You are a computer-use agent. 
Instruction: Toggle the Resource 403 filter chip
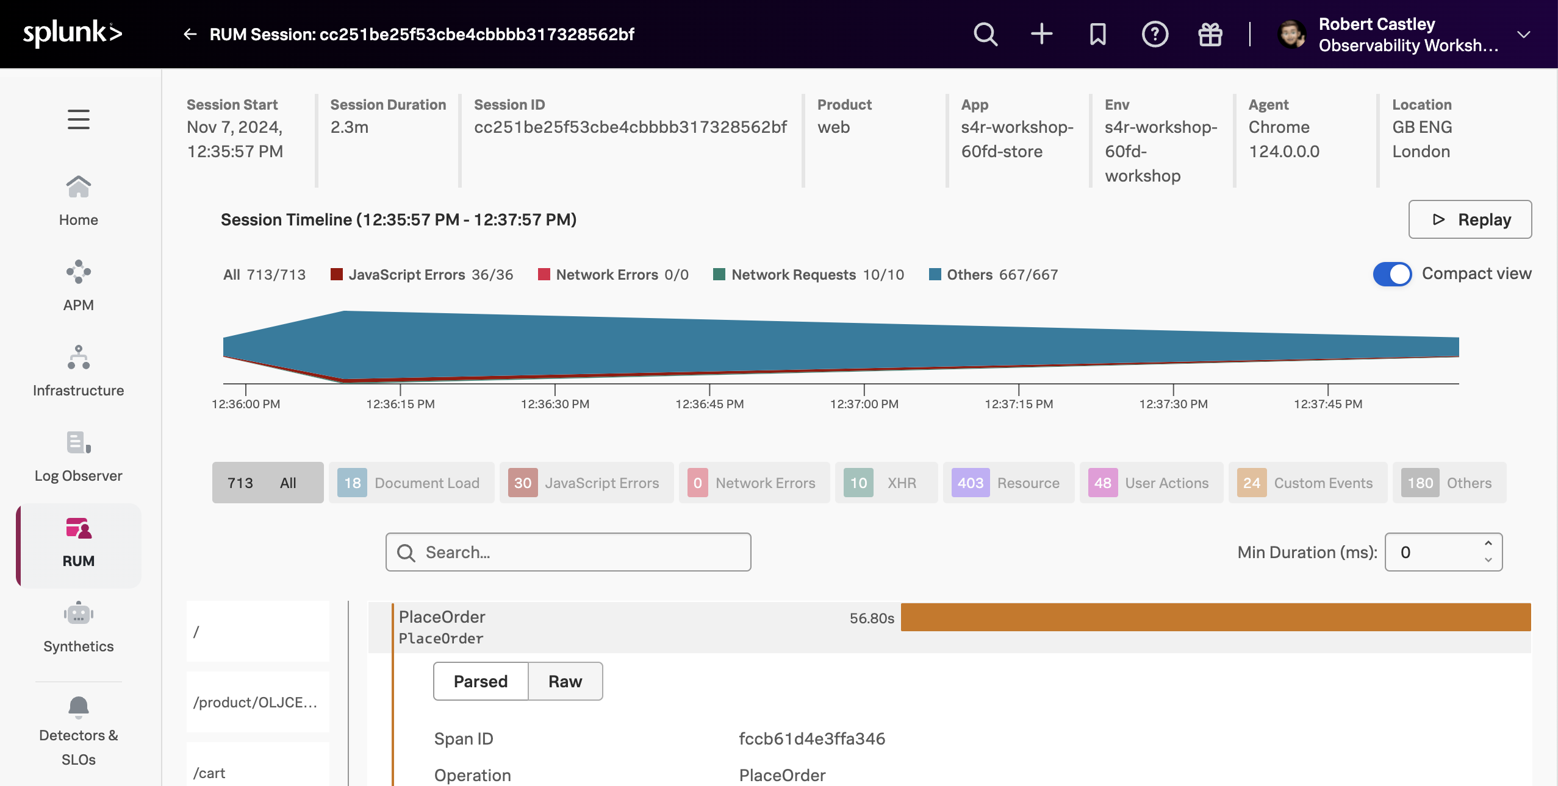[x=1008, y=483]
